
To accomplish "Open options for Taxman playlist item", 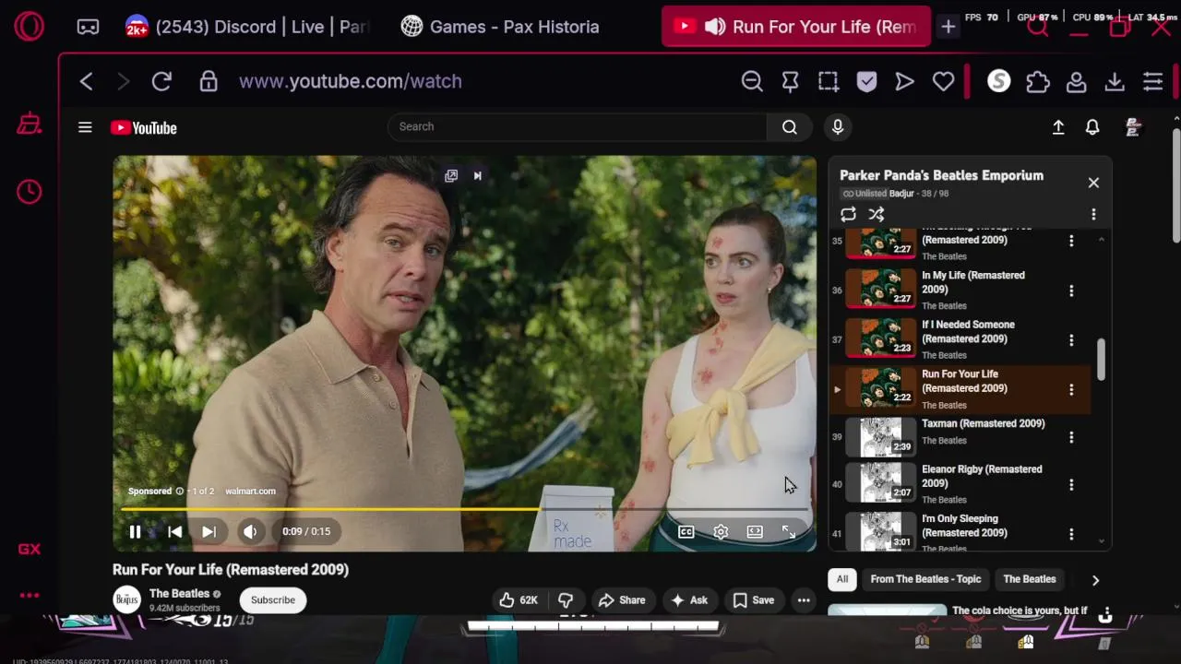I will [x=1071, y=437].
